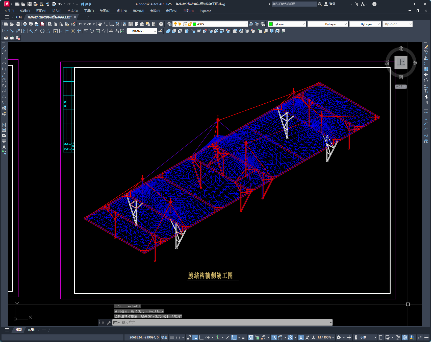Image resolution: width=431 pixels, height=342 pixels.
Task: Pick the Rectangle draw tool
Action: click(4, 69)
